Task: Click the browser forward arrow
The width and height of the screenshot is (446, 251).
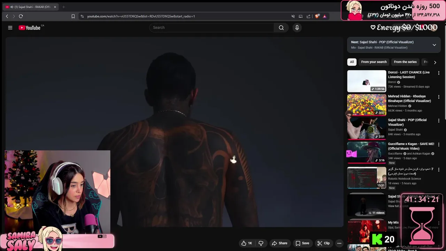Action: (x=14, y=16)
